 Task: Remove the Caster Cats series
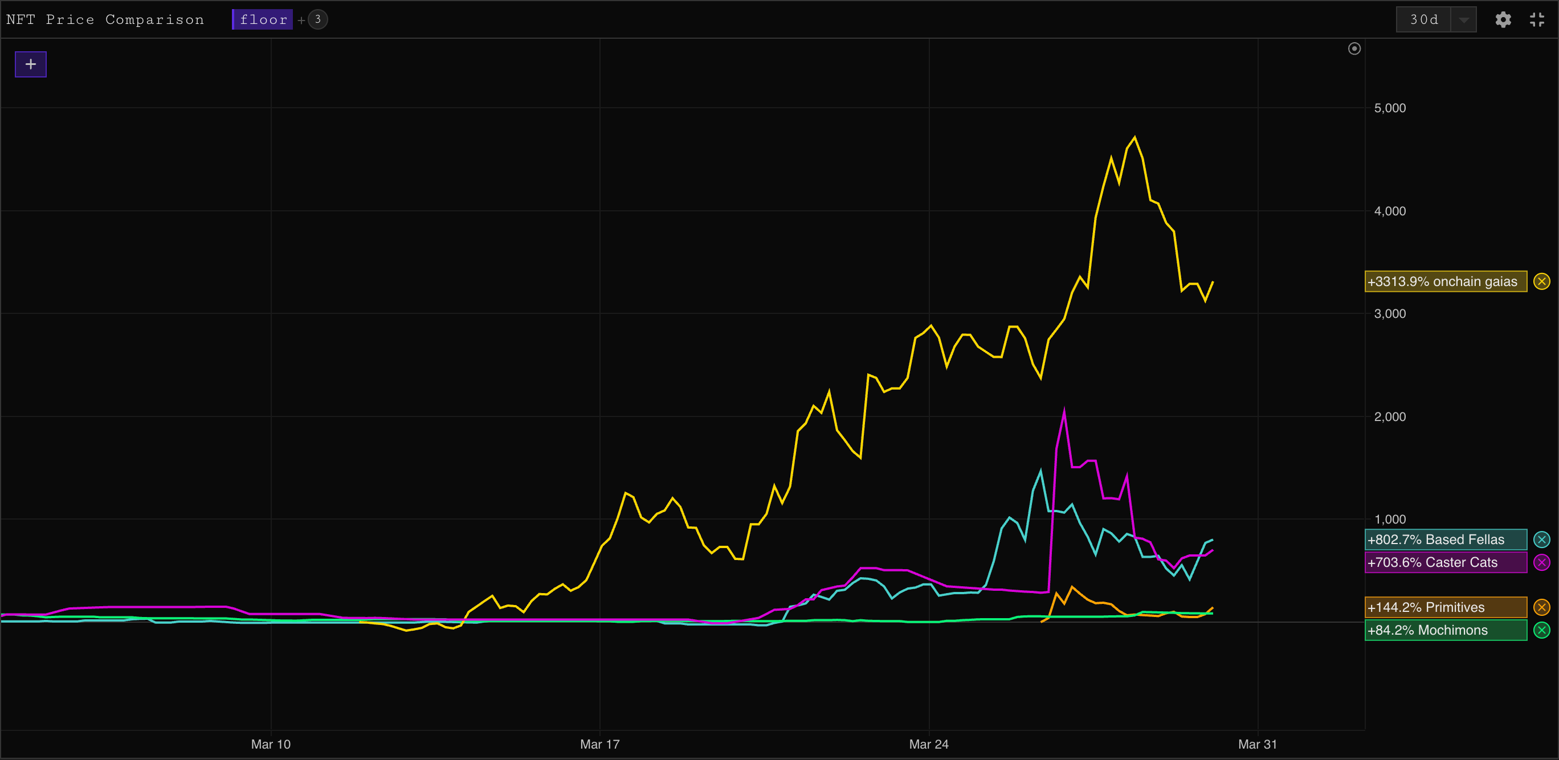(1541, 562)
